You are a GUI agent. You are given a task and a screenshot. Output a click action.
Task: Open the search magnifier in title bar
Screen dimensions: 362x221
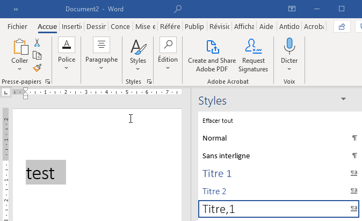pyautogui.click(x=178, y=9)
